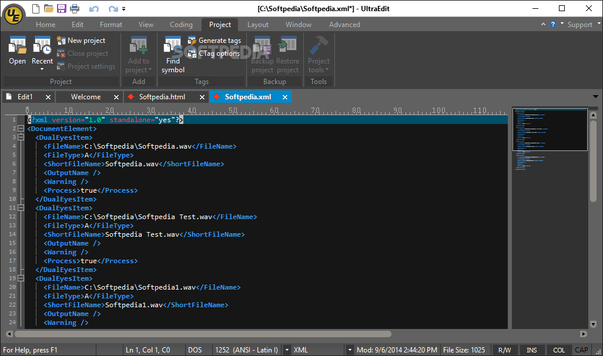Click the line ending DOS status field
603x356 pixels.
tap(195, 350)
